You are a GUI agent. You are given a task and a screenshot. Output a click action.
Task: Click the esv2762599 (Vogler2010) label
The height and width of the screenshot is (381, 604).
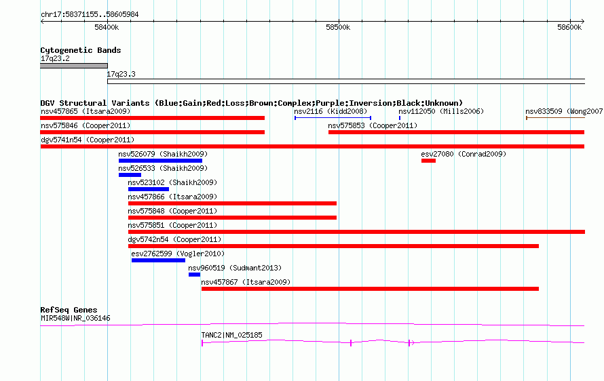[x=178, y=254]
